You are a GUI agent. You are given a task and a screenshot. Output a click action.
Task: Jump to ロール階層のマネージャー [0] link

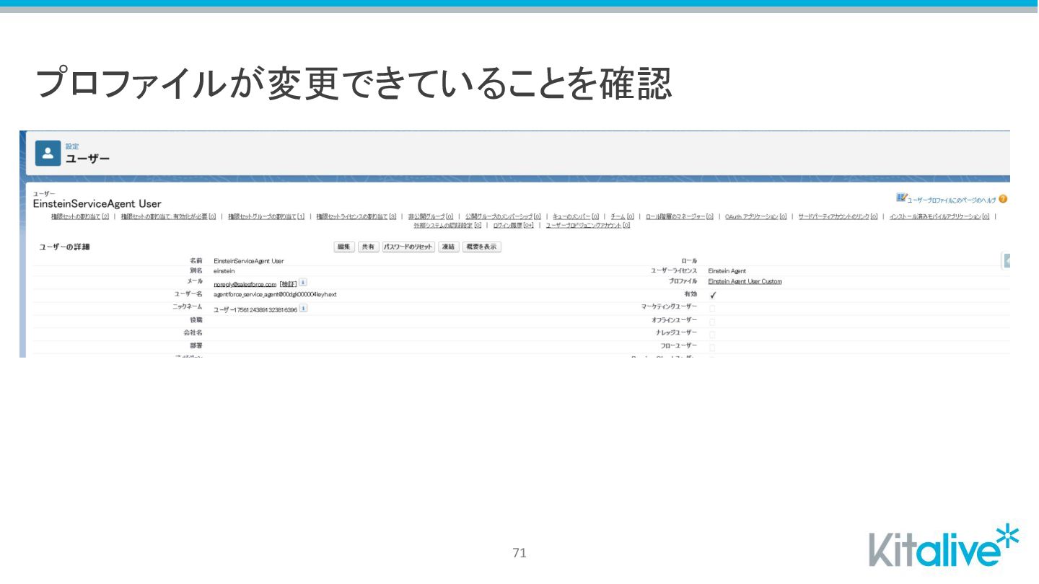pyautogui.click(x=680, y=216)
